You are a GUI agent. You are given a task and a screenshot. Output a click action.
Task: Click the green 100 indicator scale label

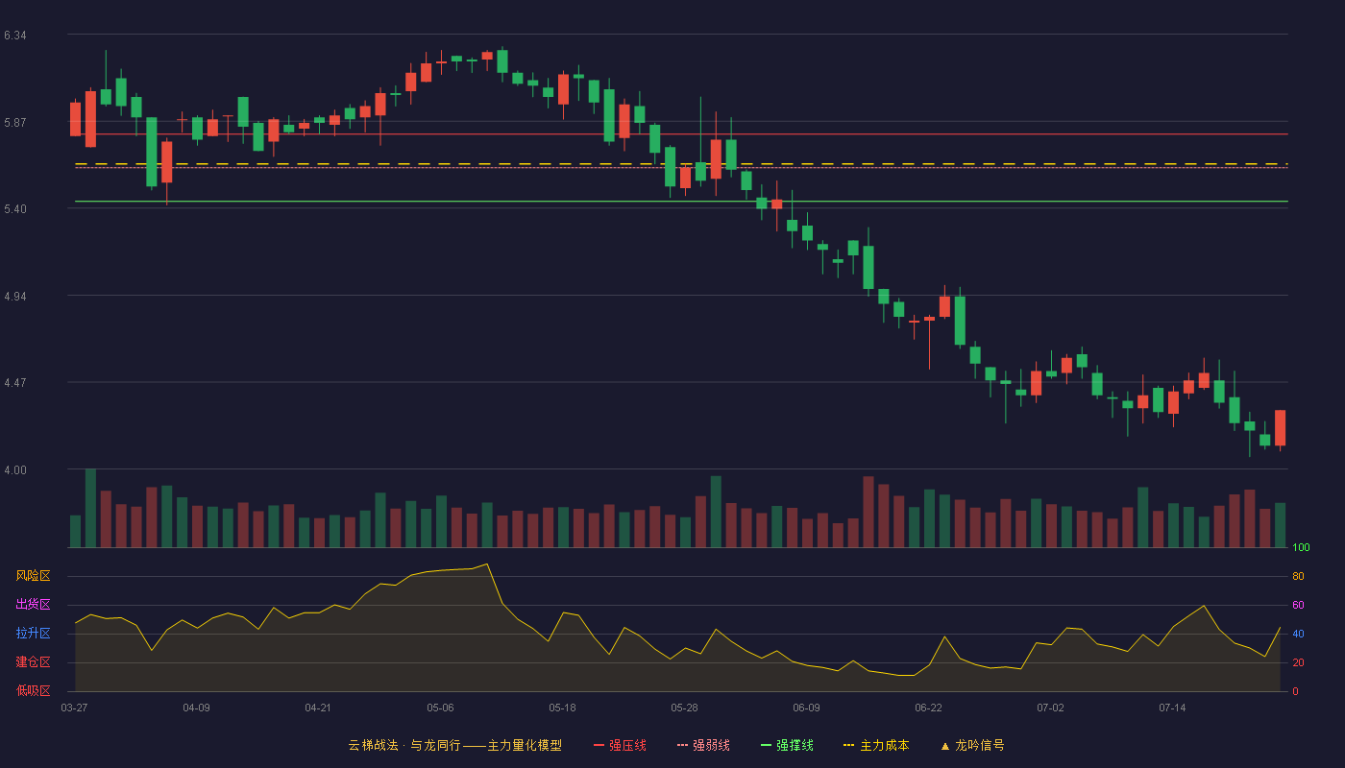point(1301,548)
